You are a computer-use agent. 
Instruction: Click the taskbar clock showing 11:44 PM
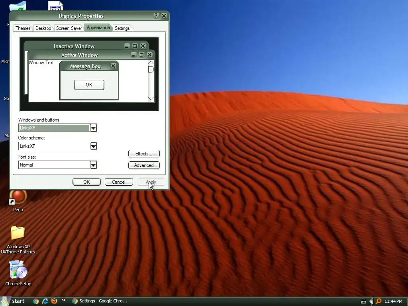[x=393, y=301]
